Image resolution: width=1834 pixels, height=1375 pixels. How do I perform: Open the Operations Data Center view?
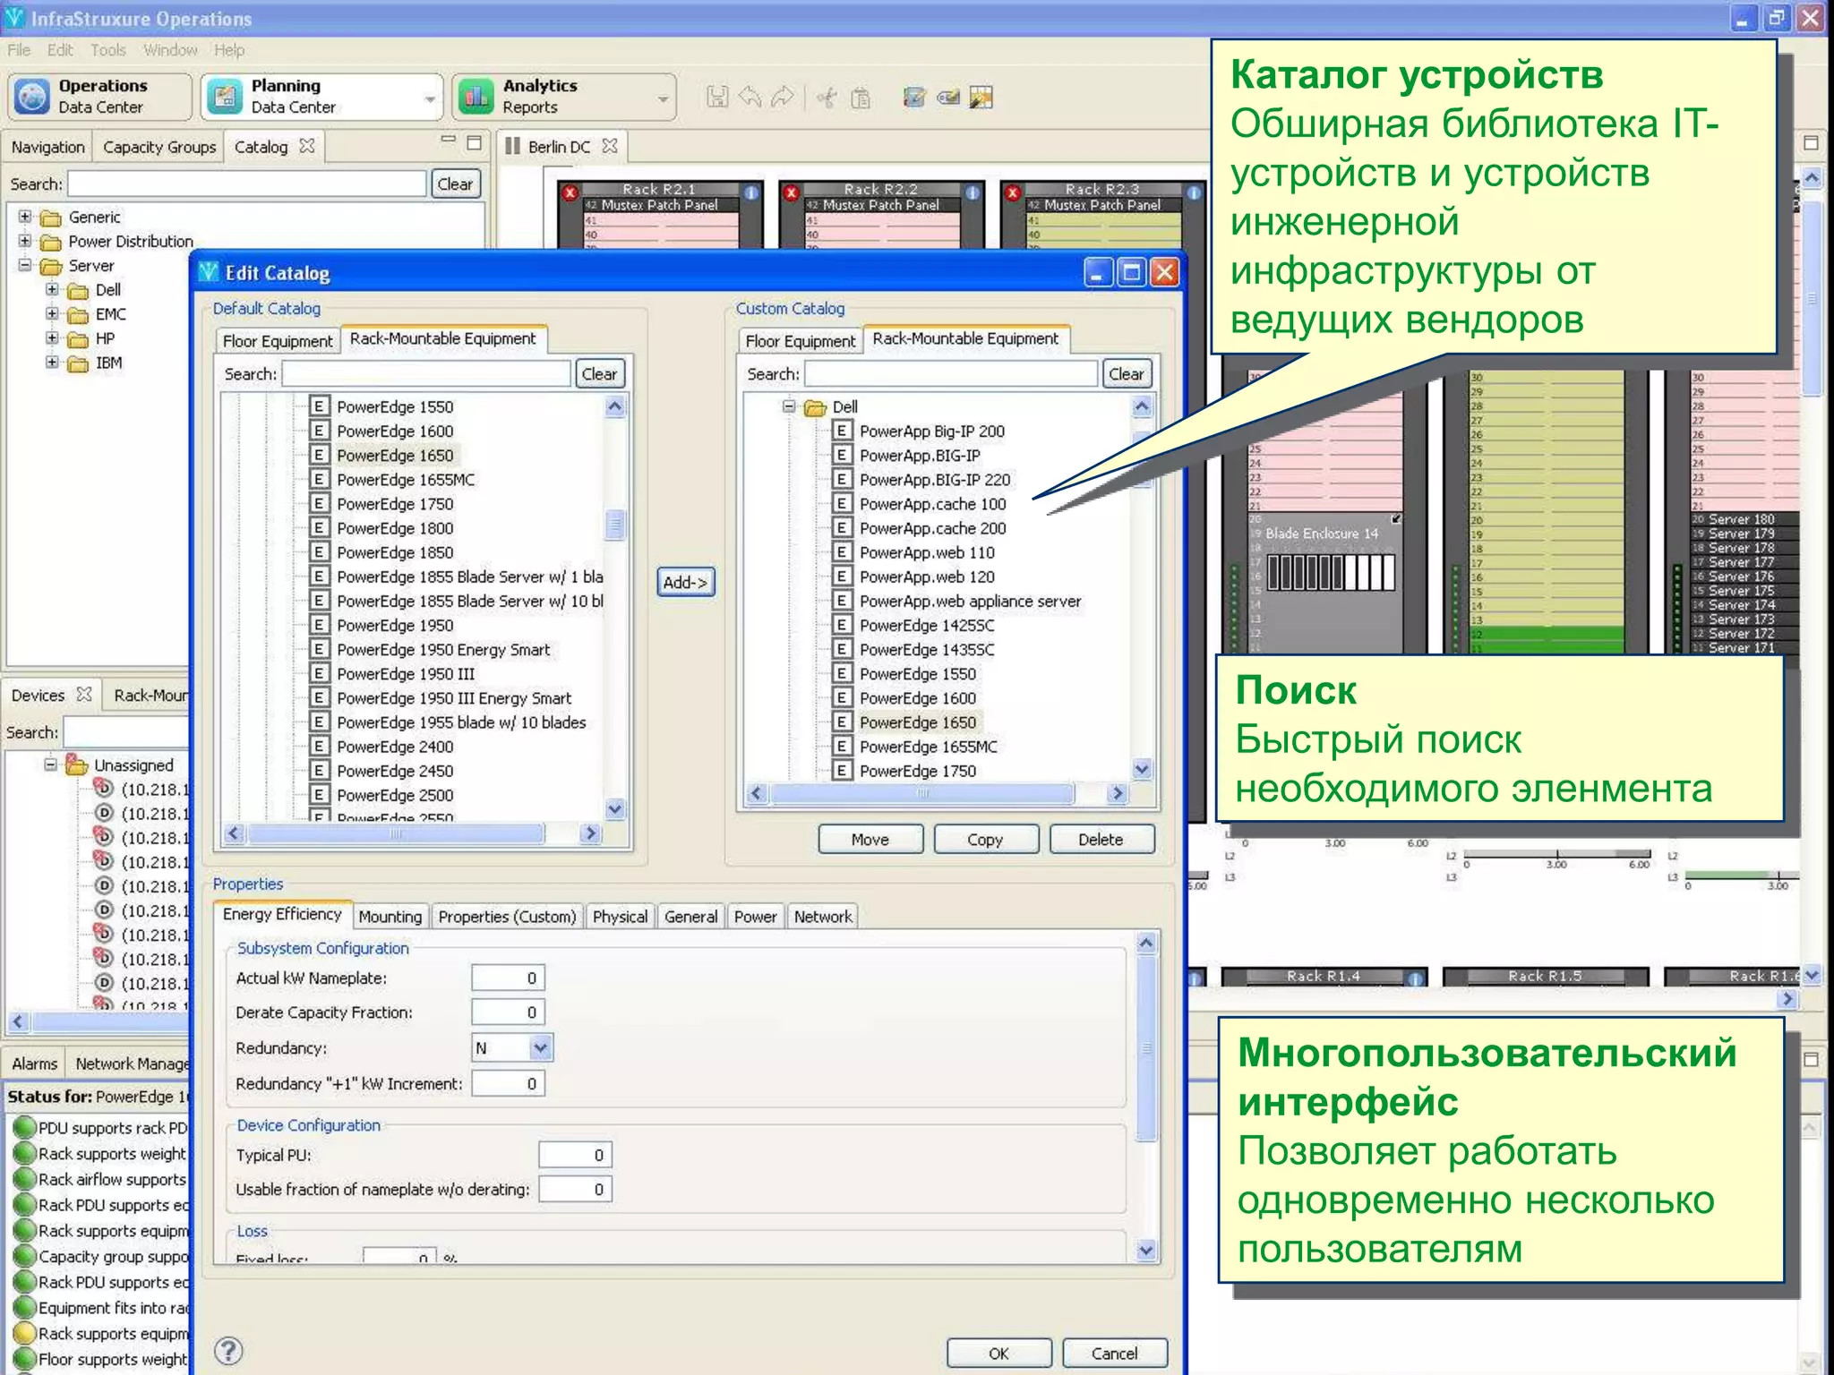click(99, 96)
